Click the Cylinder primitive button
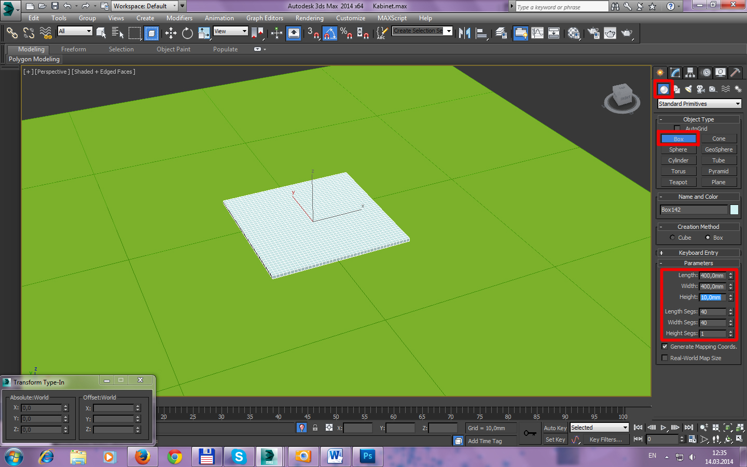The image size is (747, 467). (x=678, y=160)
